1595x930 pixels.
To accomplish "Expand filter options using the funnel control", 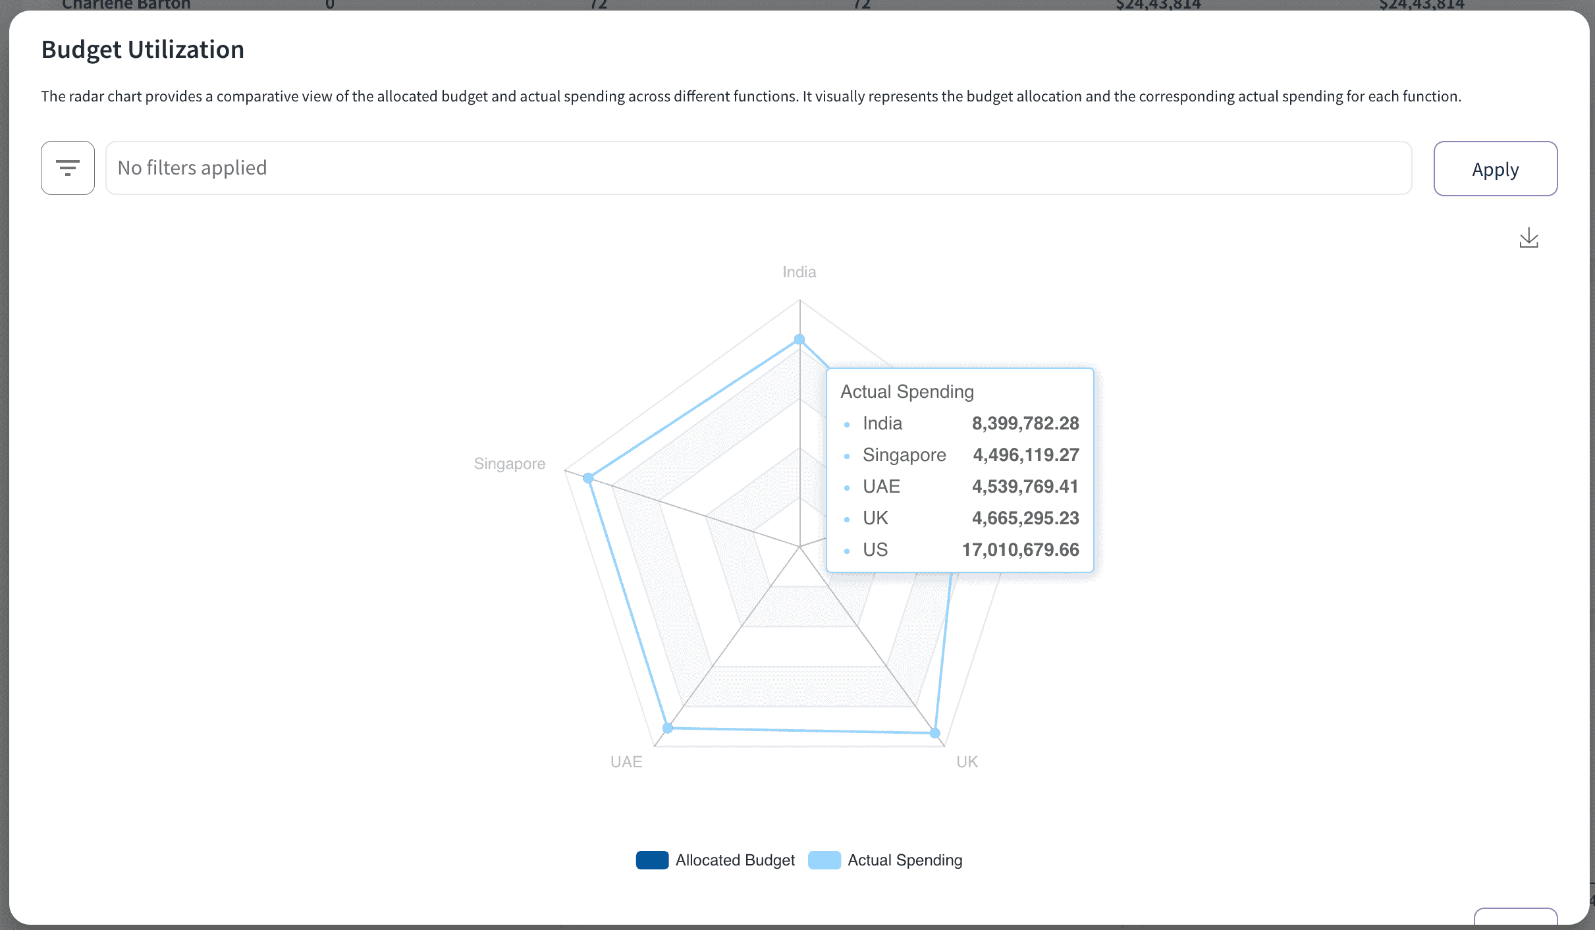I will pos(68,168).
